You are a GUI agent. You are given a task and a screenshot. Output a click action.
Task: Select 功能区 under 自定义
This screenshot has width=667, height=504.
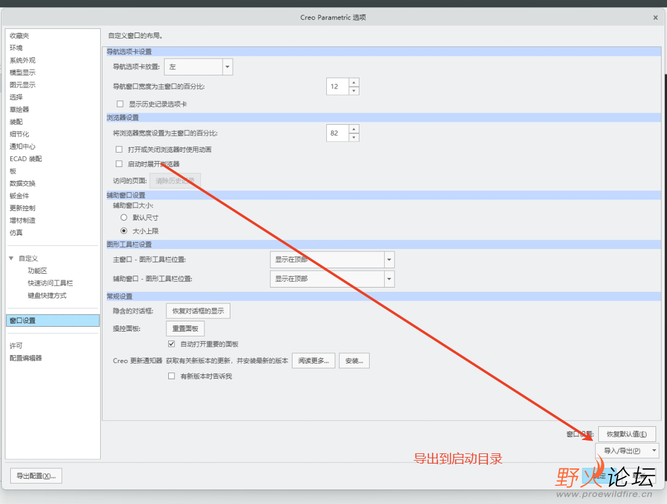[37, 271]
